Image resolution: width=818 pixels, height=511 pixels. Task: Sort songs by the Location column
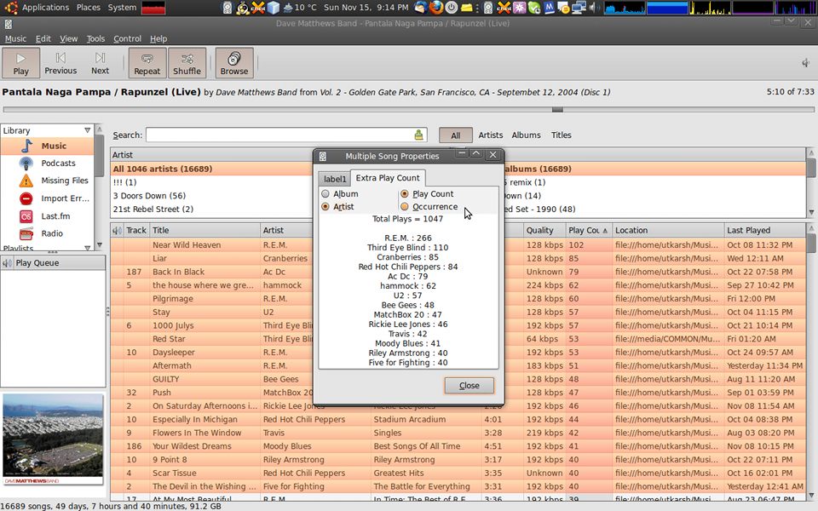tap(668, 230)
